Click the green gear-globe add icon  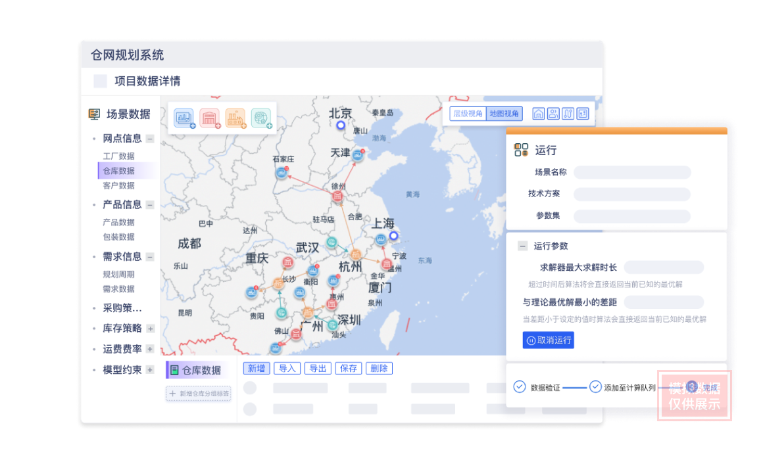(261, 118)
